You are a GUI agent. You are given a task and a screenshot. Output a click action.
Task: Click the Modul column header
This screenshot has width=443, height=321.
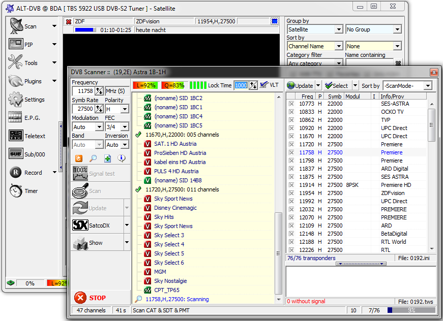coord(357,96)
